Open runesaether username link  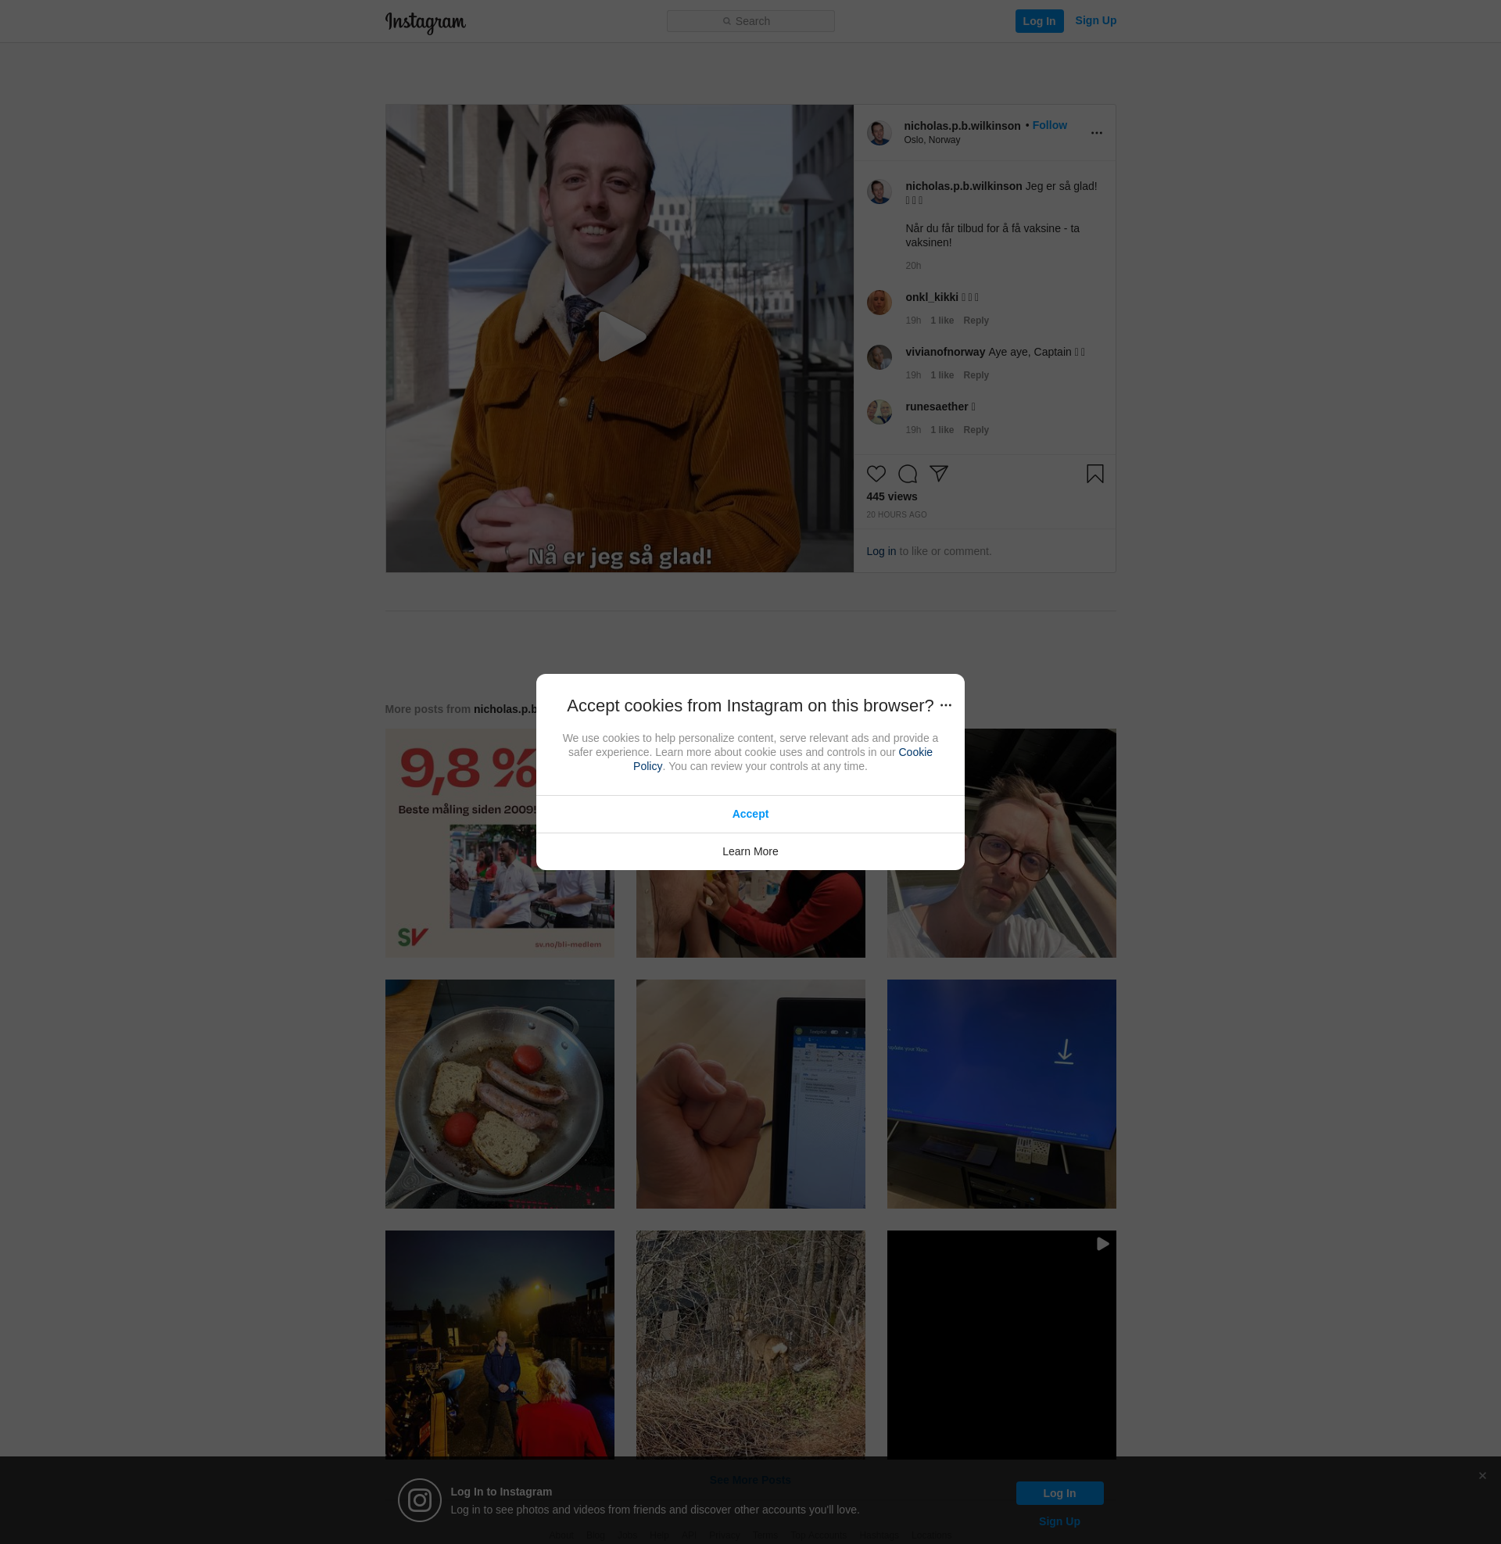pos(937,407)
